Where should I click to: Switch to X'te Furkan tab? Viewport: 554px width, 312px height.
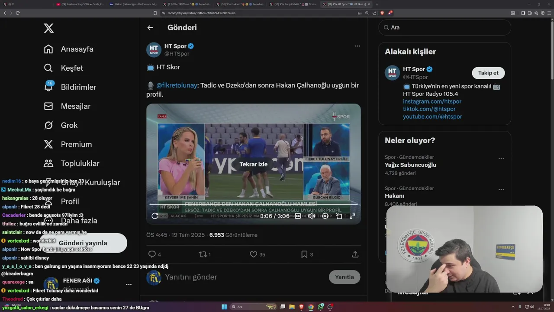[239, 4]
